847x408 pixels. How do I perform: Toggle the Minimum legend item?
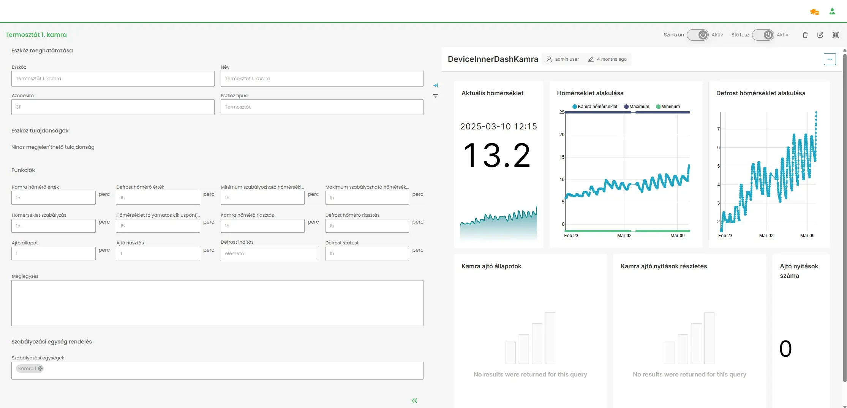pos(668,107)
